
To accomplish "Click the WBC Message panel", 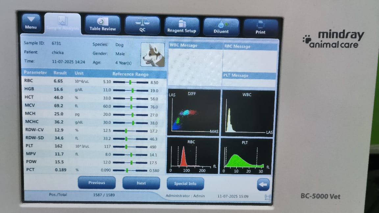I will click(x=195, y=64).
